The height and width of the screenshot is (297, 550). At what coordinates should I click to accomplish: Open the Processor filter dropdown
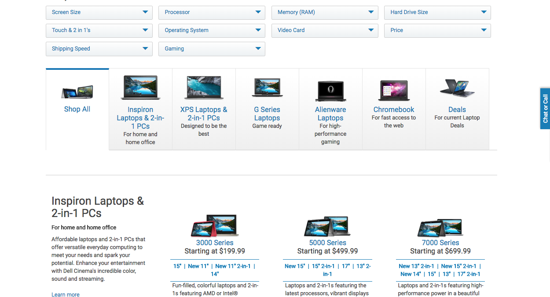pos(212,12)
